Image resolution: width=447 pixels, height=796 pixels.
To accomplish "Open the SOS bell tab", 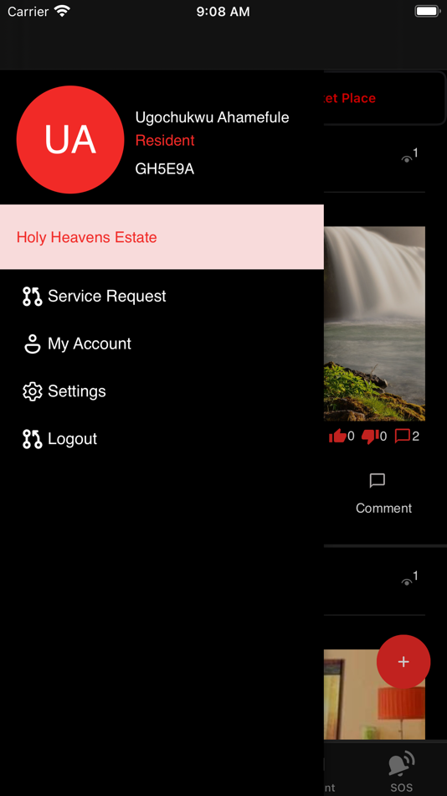I will (402, 772).
